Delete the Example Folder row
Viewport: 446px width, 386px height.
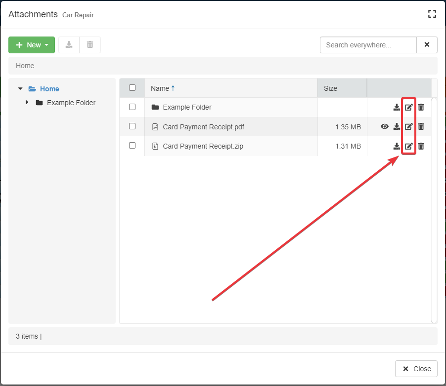(421, 107)
